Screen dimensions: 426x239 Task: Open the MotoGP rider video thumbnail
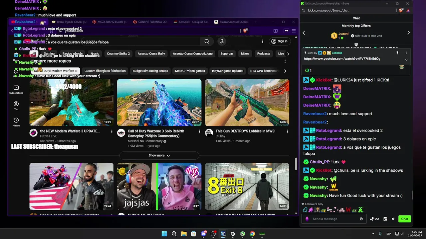pos(71,186)
